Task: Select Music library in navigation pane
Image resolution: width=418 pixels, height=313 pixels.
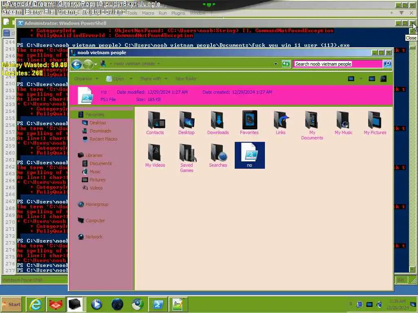Action: pos(91,172)
